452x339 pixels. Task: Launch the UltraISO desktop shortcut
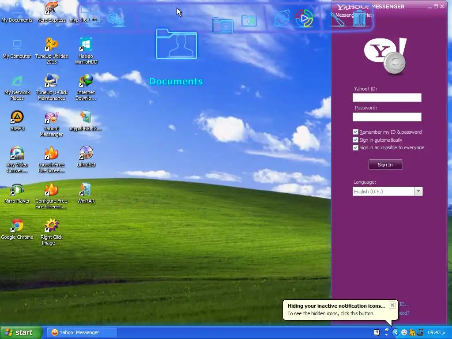[x=86, y=157]
